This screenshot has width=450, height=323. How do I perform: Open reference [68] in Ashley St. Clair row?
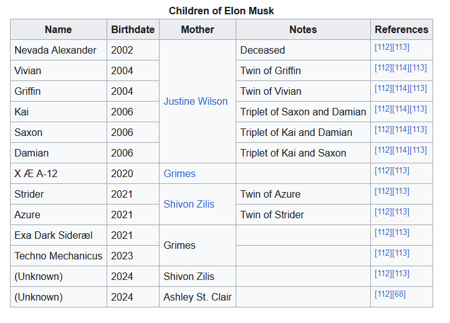point(401,294)
